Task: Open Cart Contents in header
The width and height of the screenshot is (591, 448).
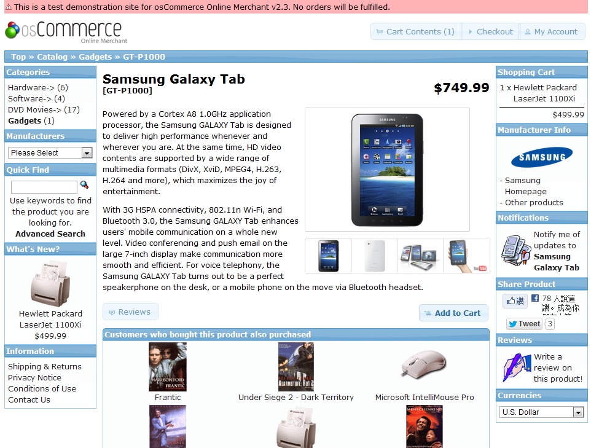Action: [x=416, y=32]
